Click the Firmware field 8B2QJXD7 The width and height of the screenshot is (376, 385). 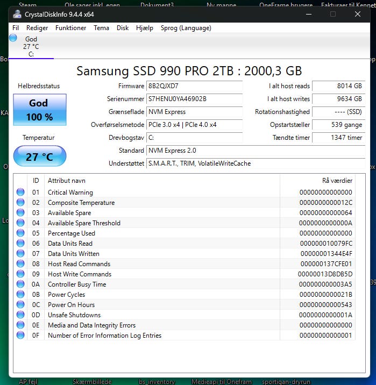tap(195, 86)
